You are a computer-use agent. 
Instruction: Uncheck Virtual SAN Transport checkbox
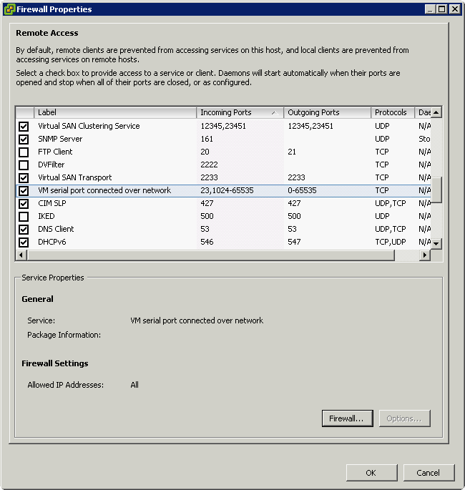[x=24, y=178]
